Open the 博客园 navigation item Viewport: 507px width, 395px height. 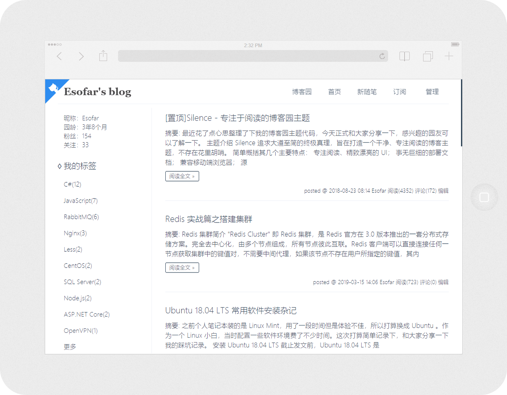302,92
